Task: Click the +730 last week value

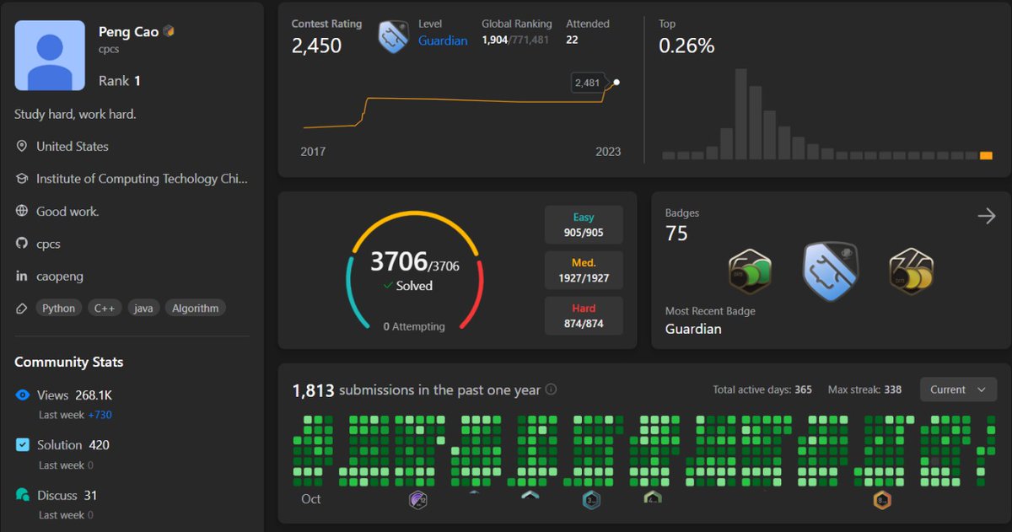Action: click(100, 415)
